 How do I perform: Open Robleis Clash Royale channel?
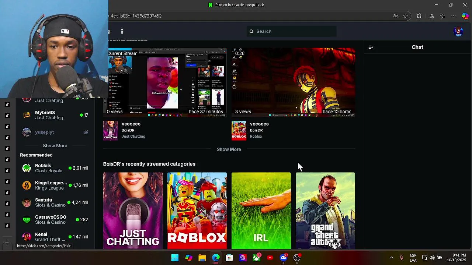55,168
